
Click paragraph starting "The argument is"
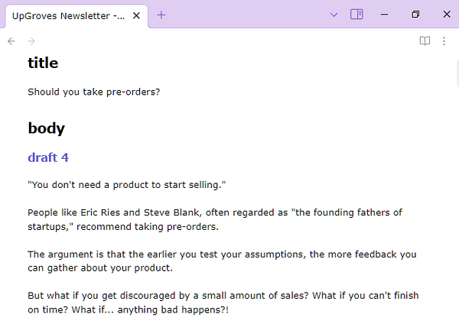[222, 261]
